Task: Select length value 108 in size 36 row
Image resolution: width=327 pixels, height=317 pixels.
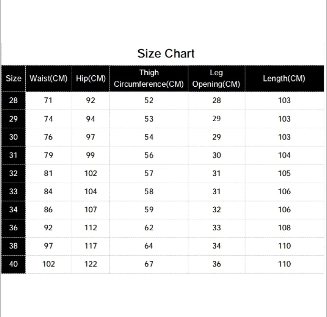Action: coord(284,228)
